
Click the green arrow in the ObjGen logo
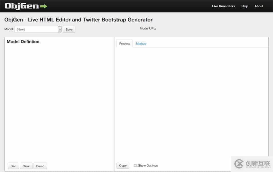click(x=44, y=6)
